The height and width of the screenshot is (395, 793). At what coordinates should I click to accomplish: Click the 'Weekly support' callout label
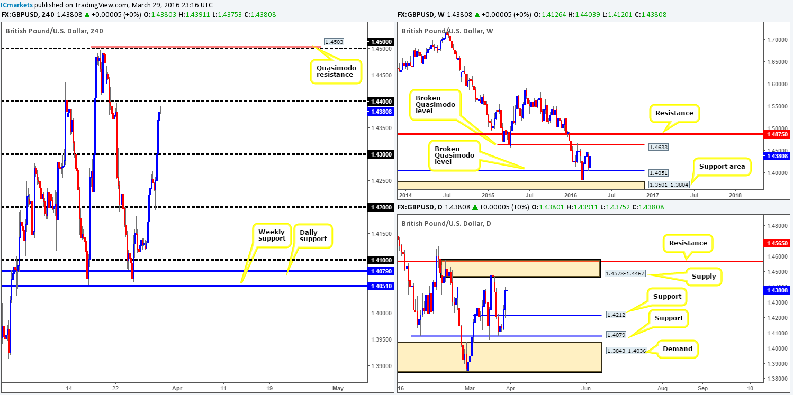pos(272,236)
